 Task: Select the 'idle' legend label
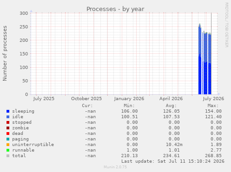[18, 117]
